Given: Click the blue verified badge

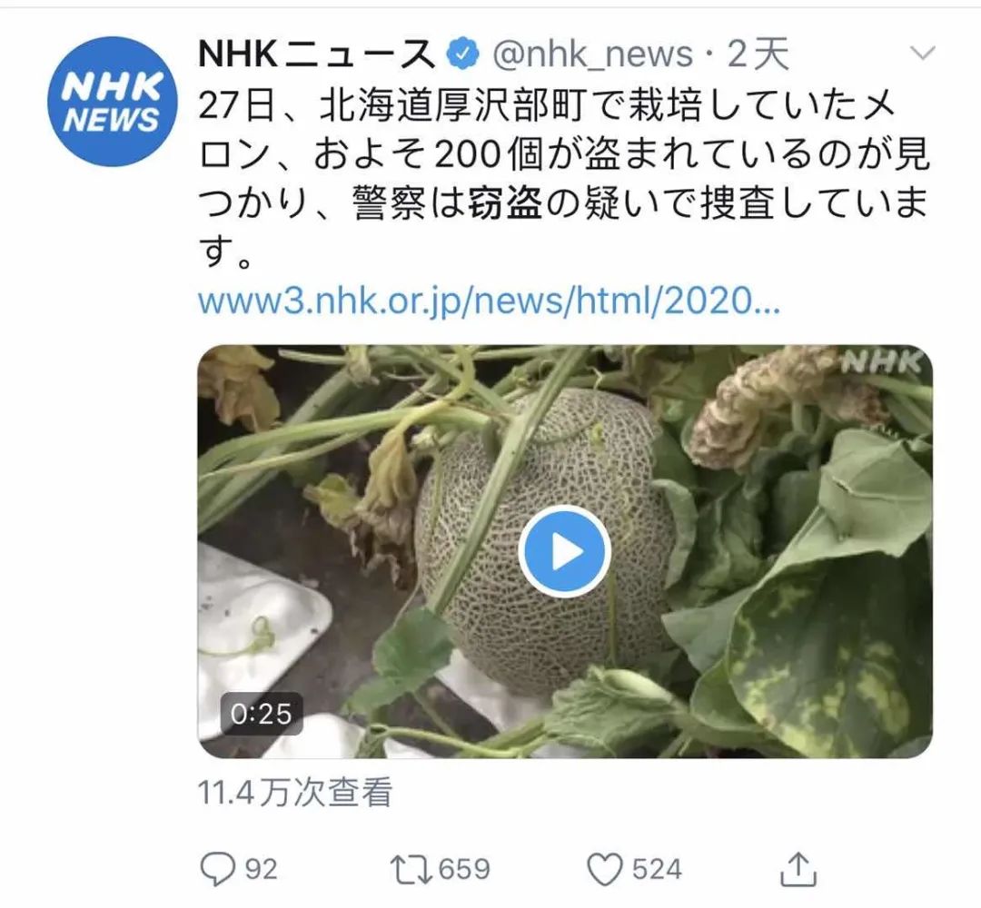Looking at the screenshot, I should point(462,55).
